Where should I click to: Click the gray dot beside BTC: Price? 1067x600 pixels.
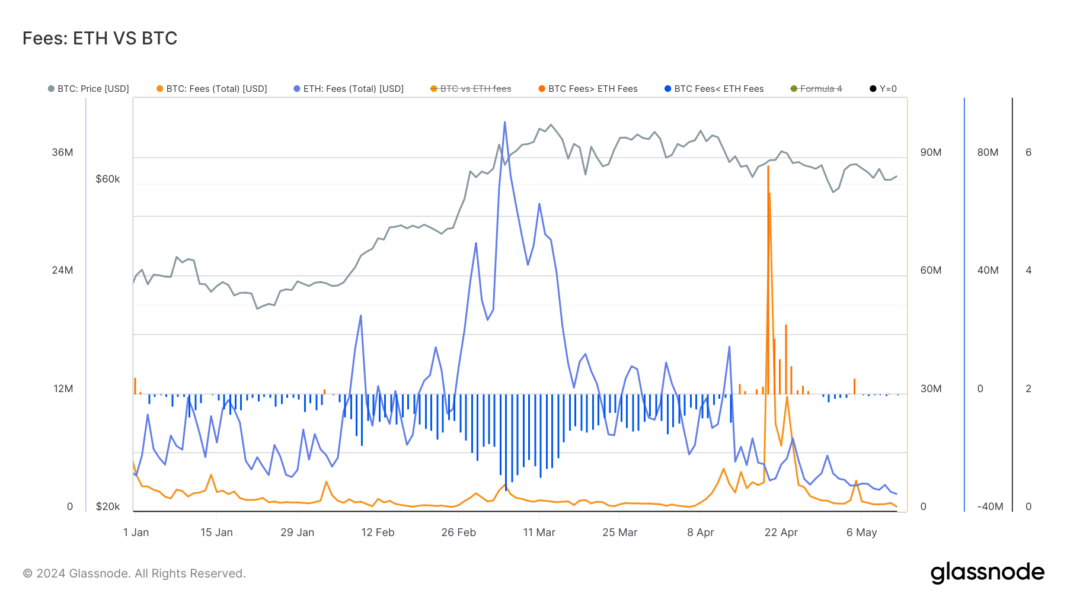click(x=51, y=89)
